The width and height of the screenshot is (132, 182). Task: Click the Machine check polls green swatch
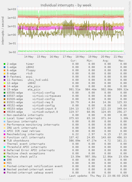5,157
